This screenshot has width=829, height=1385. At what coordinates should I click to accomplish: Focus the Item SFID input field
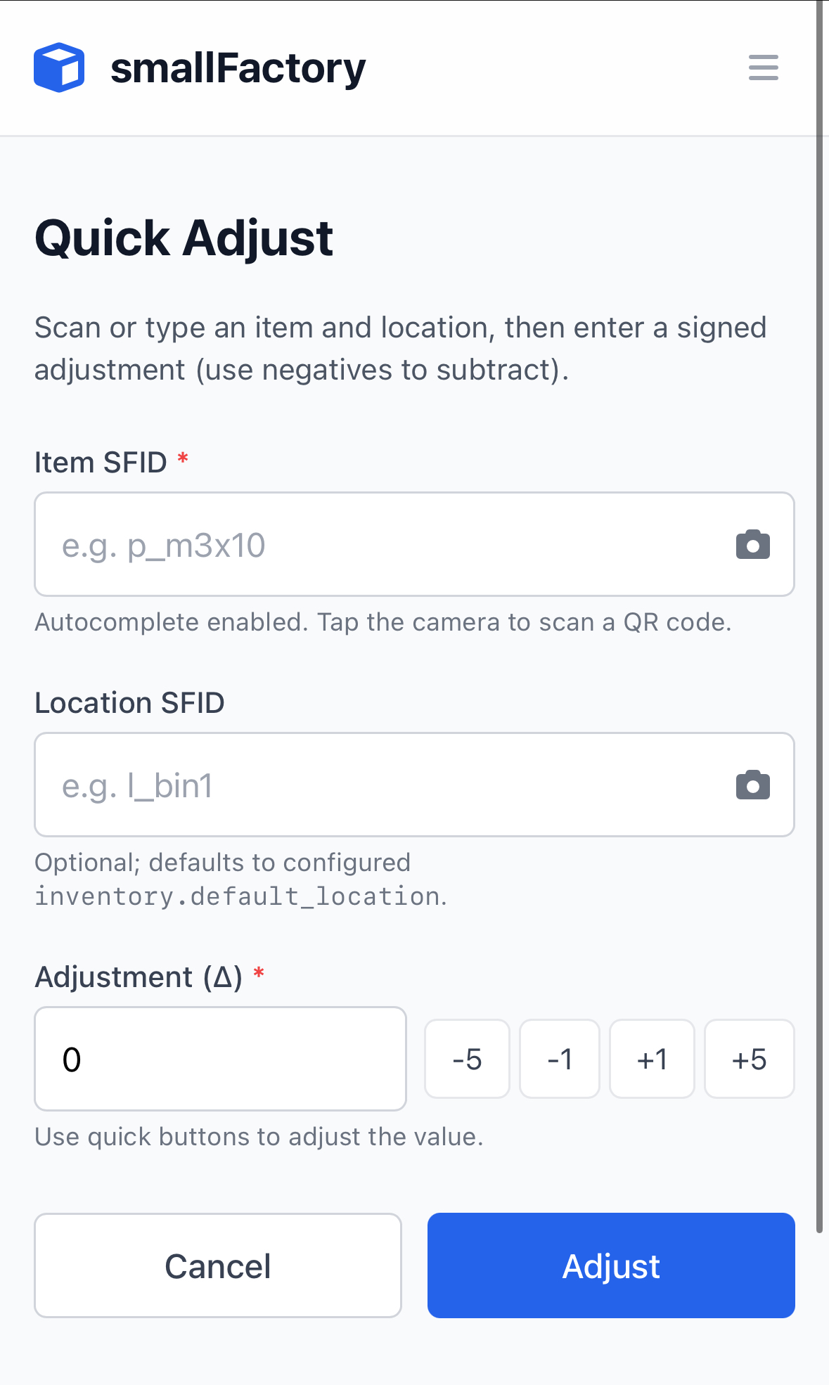[x=414, y=544]
